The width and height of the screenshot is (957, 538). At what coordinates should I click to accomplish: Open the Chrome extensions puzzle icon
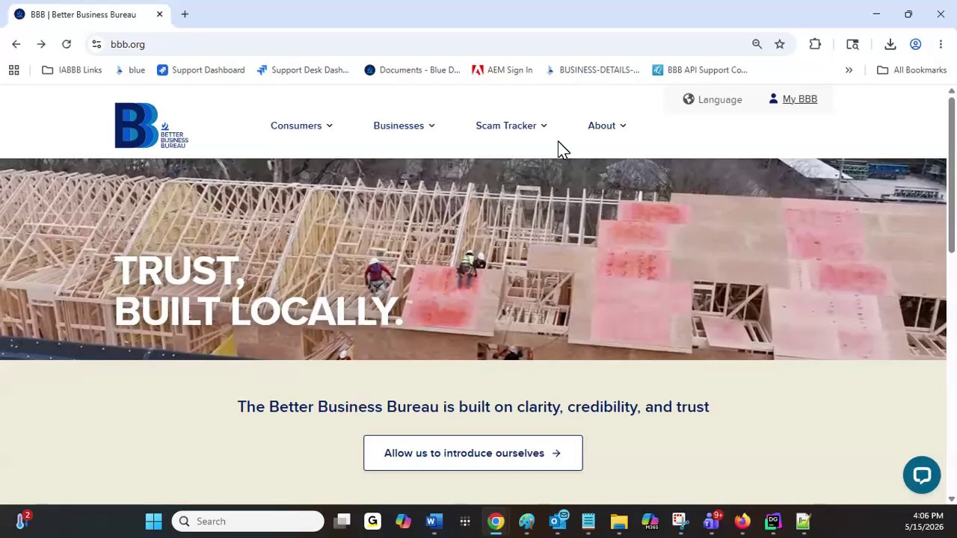click(x=815, y=44)
